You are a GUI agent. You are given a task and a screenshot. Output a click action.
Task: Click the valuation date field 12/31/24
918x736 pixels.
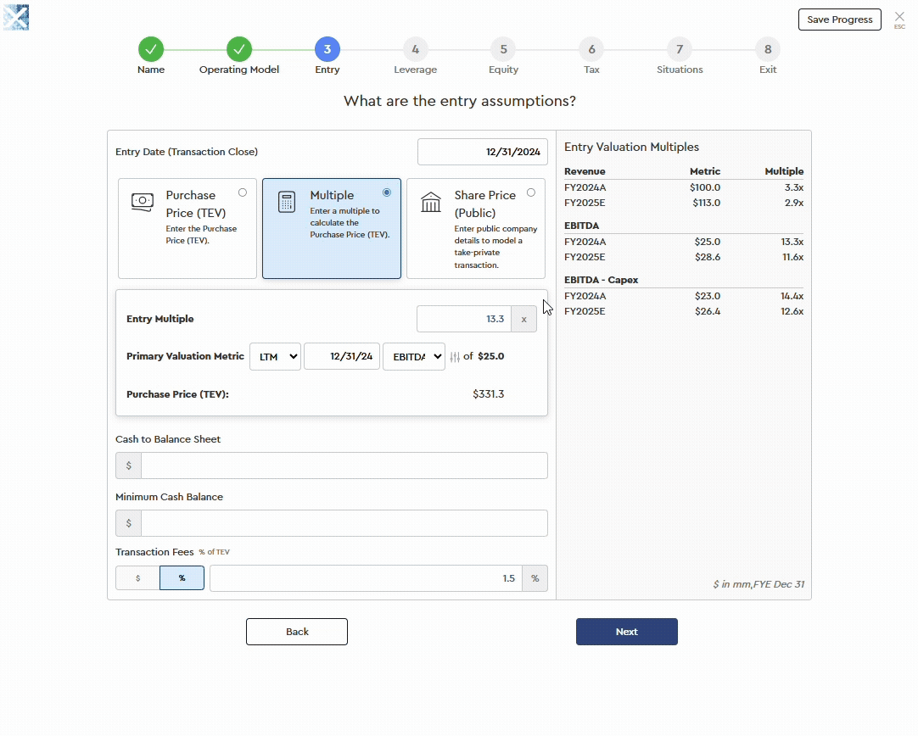click(341, 357)
